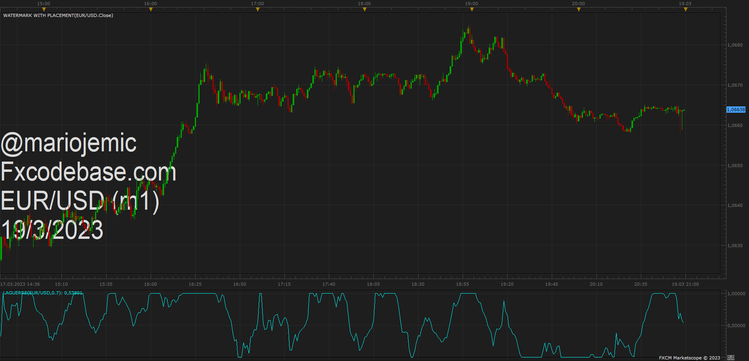Click the 18:05 time axis label

click(x=373, y=284)
